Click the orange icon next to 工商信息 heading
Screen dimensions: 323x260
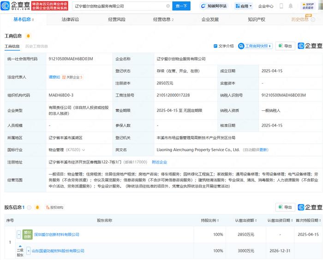[x=28, y=36]
